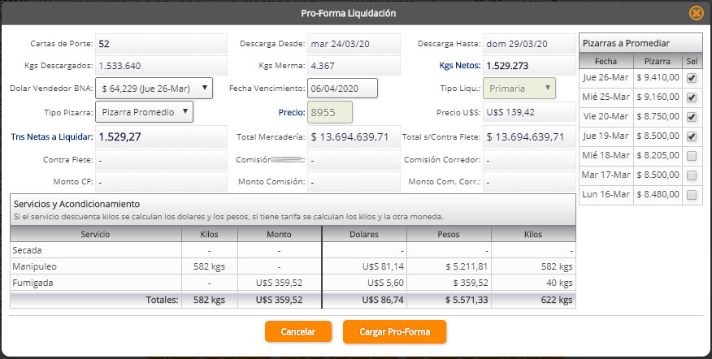Uncheck the Jue 19-Mar pizarra checkbox
This screenshot has height=359, width=712.
point(692,136)
